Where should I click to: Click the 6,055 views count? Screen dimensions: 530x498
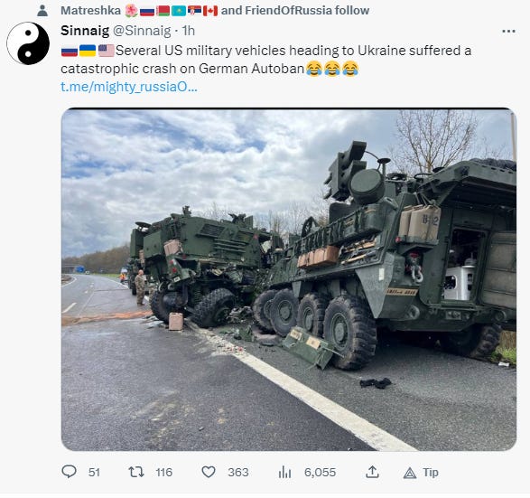tap(320, 473)
